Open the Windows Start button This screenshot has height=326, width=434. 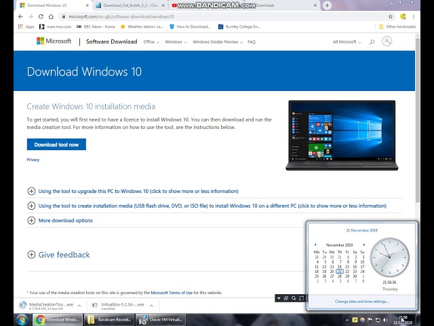pyautogui.click(x=22, y=320)
